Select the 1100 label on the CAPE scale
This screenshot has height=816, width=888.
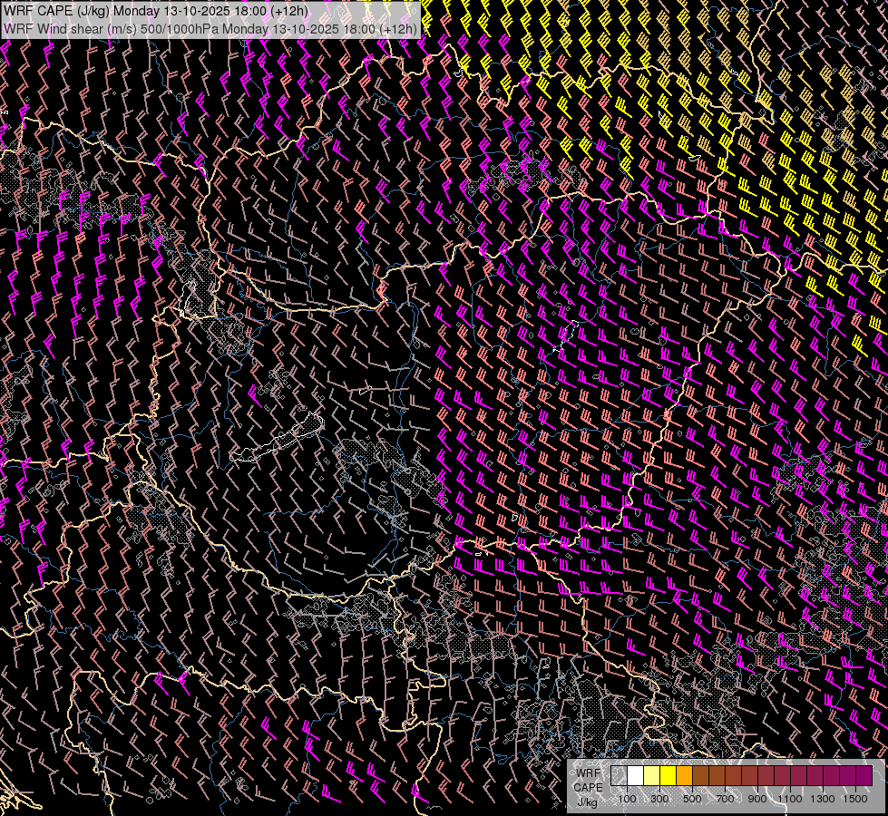[x=790, y=799]
